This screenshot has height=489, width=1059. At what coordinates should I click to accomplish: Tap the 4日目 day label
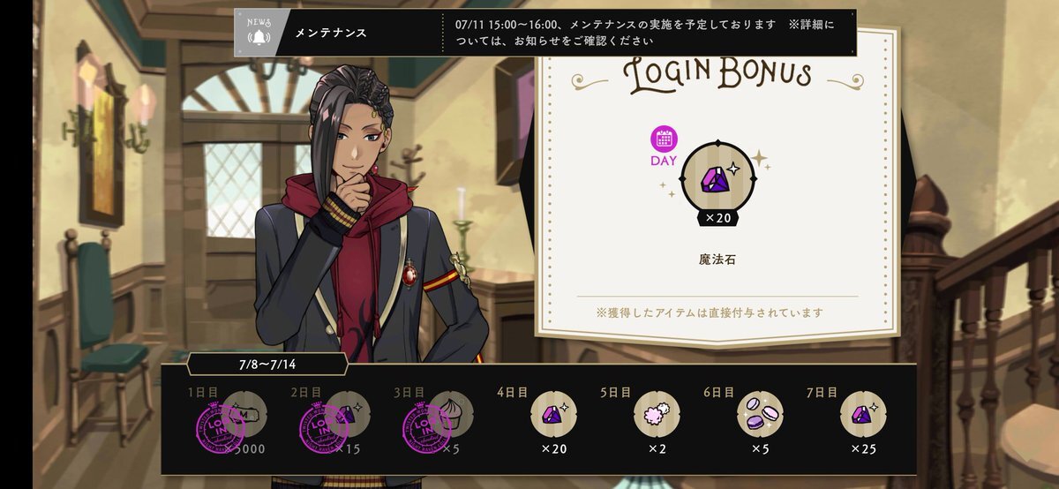(x=514, y=392)
